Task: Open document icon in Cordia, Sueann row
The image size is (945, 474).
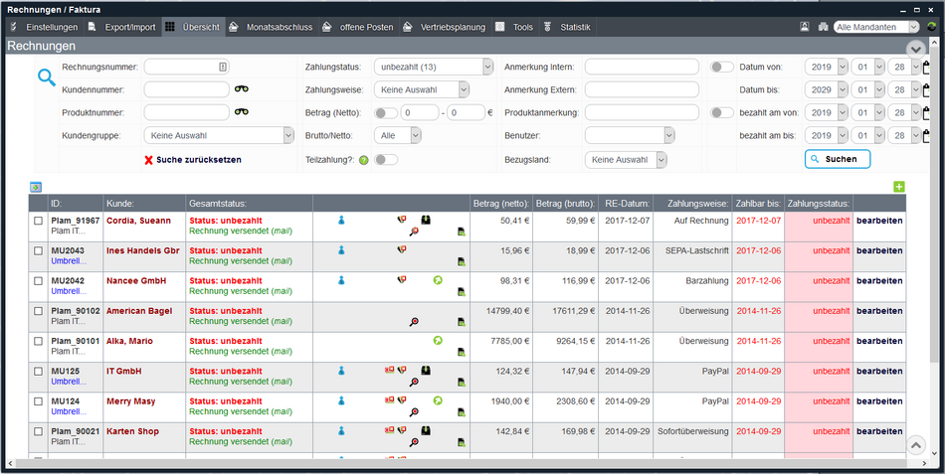Action: 462,232
